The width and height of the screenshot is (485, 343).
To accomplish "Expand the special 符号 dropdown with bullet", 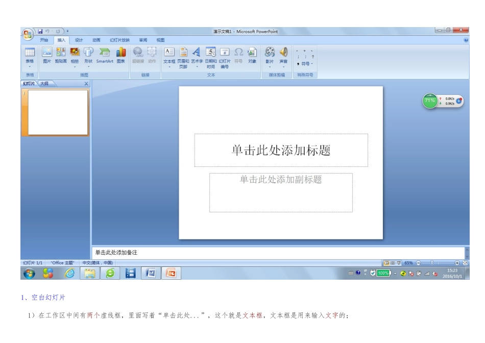I will (305, 64).
